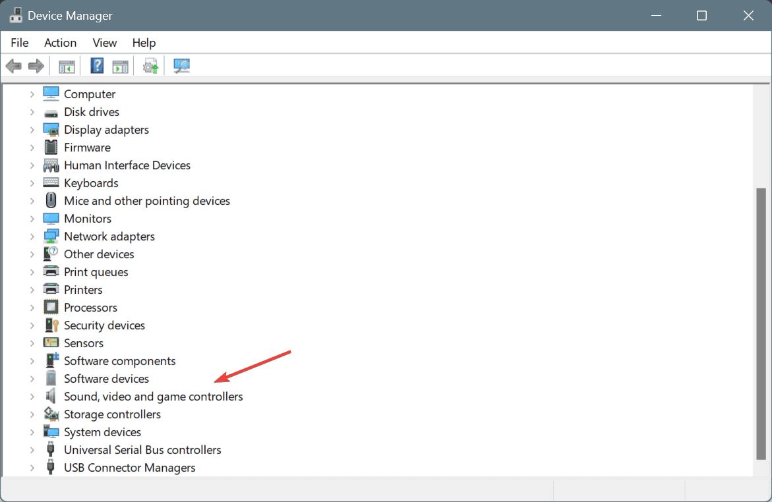Screen dimensions: 772x502
Task: Expand the Universal Serial Bus controllers chevron
Action: 32,450
